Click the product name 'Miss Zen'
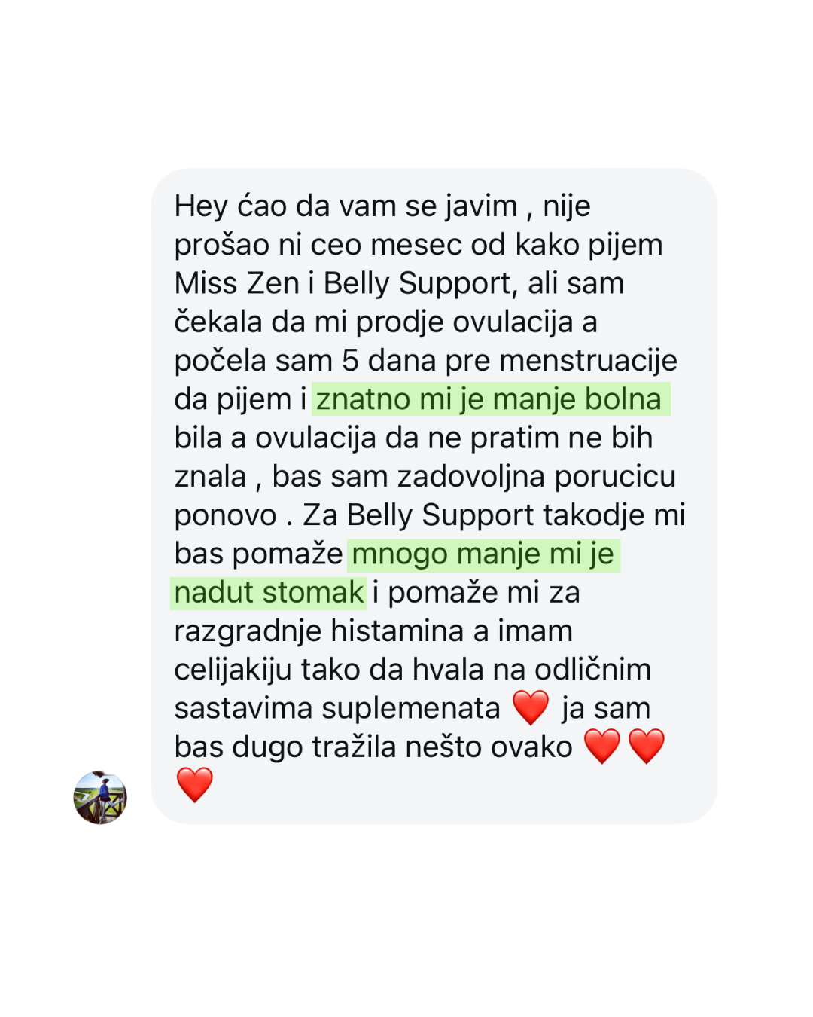The width and height of the screenshot is (813, 1017). pos(237,283)
